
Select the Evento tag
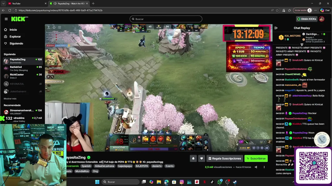click(x=170, y=166)
